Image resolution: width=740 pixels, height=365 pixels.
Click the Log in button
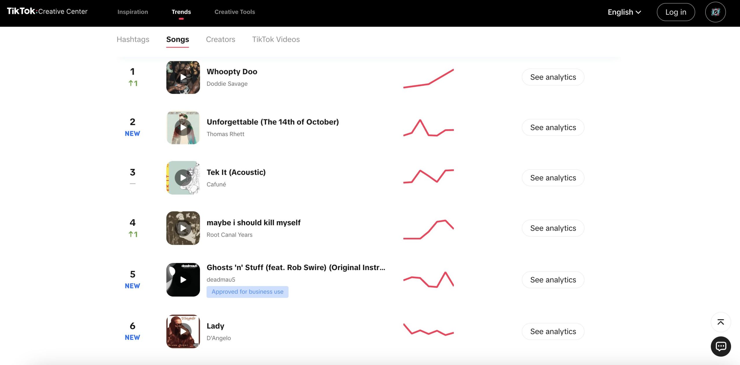(x=676, y=12)
